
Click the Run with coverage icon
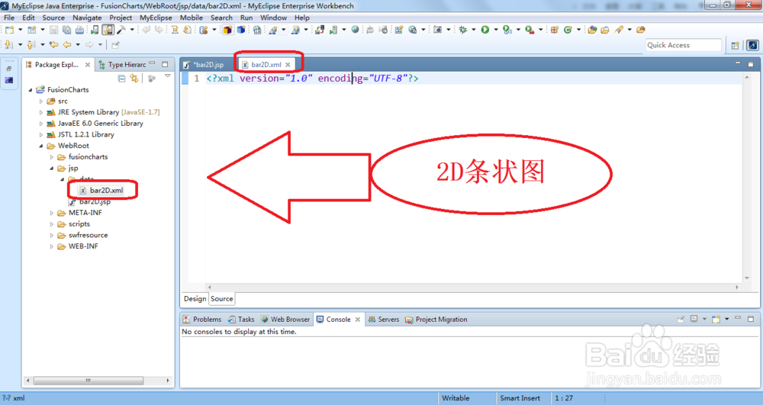click(x=507, y=30)
